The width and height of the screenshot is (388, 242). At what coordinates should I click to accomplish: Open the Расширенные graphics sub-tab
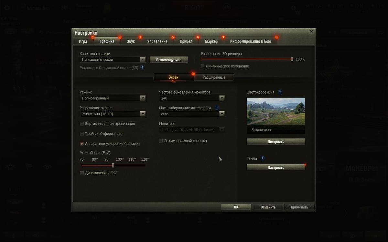tap(214, 77)
